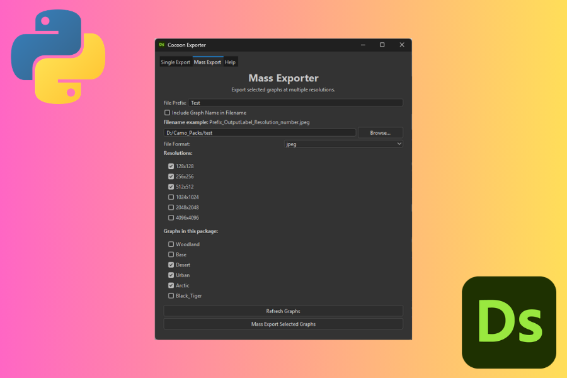
Task: Click the Filename example text line
Action: coord(236,122)
